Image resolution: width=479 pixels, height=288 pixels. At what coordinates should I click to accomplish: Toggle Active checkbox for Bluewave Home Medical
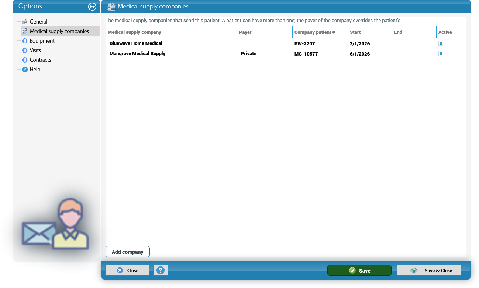click(441, 43)
